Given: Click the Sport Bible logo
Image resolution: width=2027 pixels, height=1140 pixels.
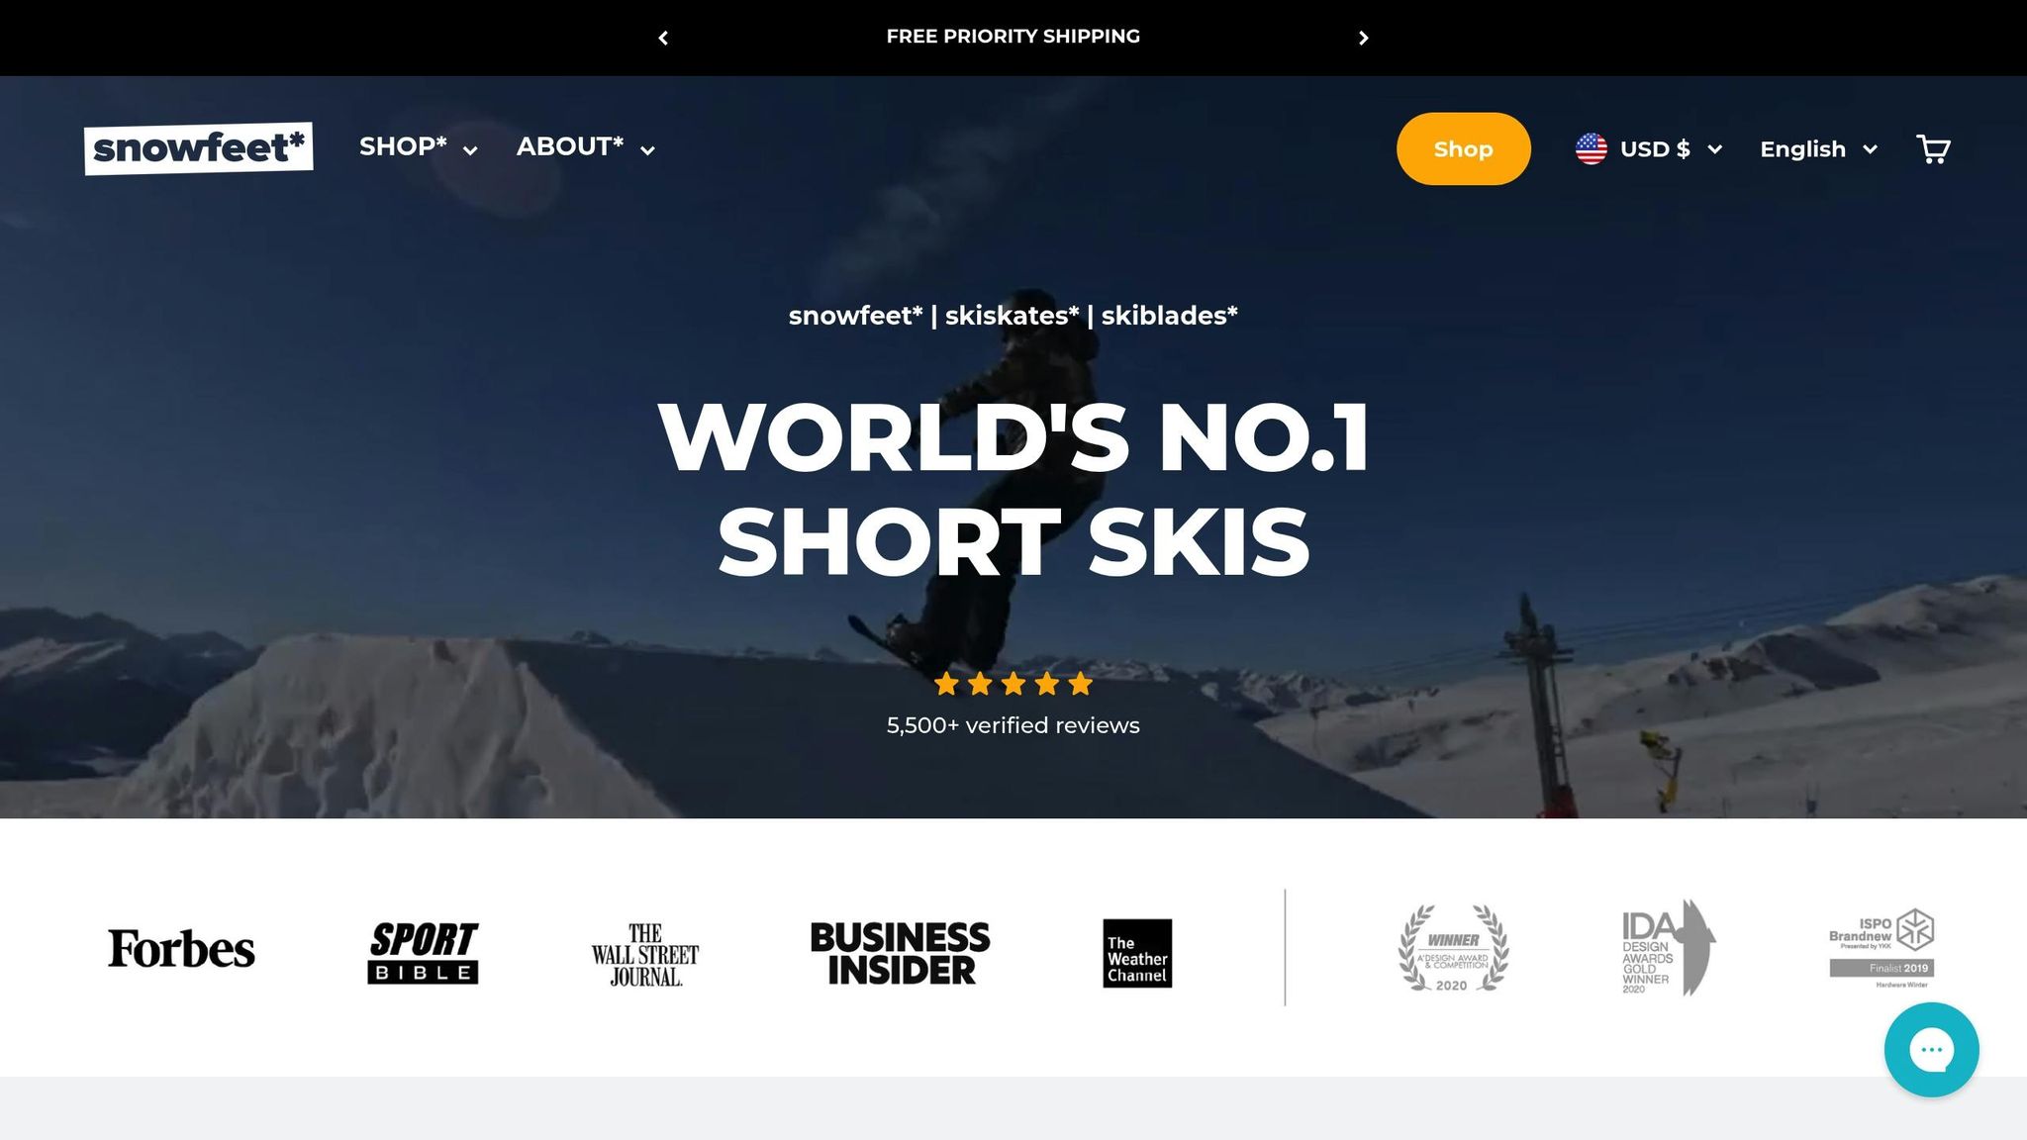Looking at the screenshot, I should (424, 952).
